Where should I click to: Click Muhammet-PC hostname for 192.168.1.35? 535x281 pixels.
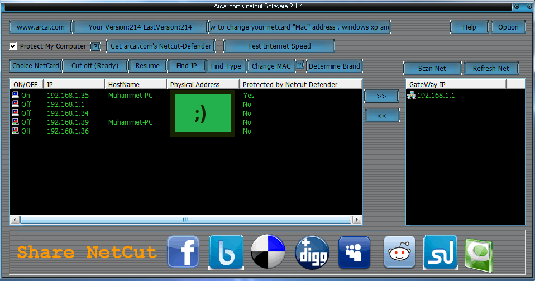click(130, 96)
